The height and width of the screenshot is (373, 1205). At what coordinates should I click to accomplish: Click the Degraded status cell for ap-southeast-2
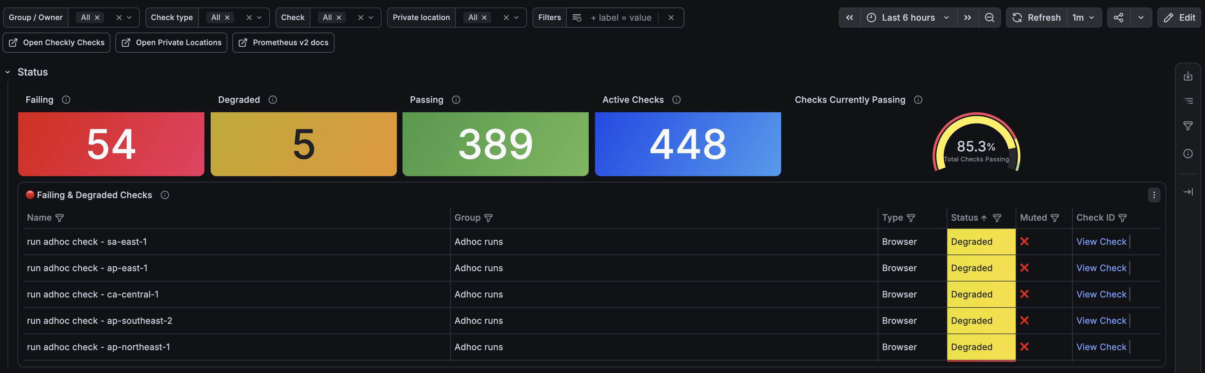(981, 321)
